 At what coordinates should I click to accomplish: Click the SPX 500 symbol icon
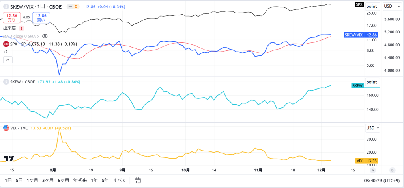[6, 44]
